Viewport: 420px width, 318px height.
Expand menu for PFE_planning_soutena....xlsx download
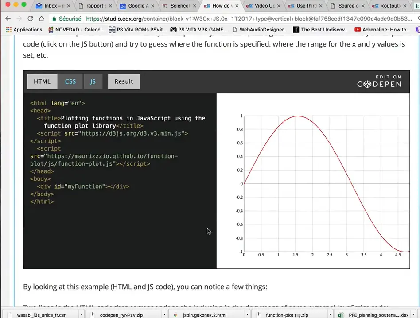413,315
